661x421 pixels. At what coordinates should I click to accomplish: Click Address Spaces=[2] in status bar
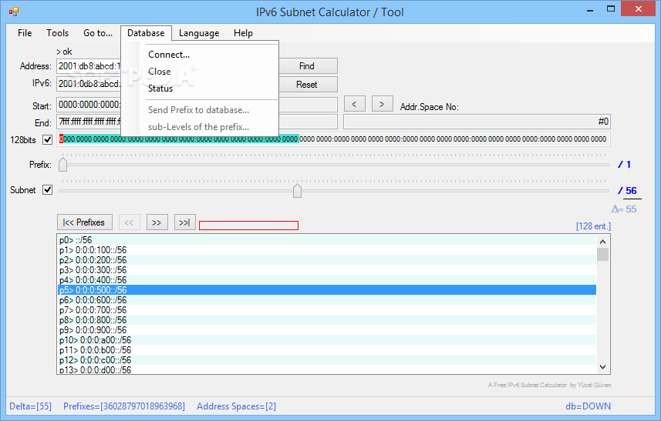237,406
